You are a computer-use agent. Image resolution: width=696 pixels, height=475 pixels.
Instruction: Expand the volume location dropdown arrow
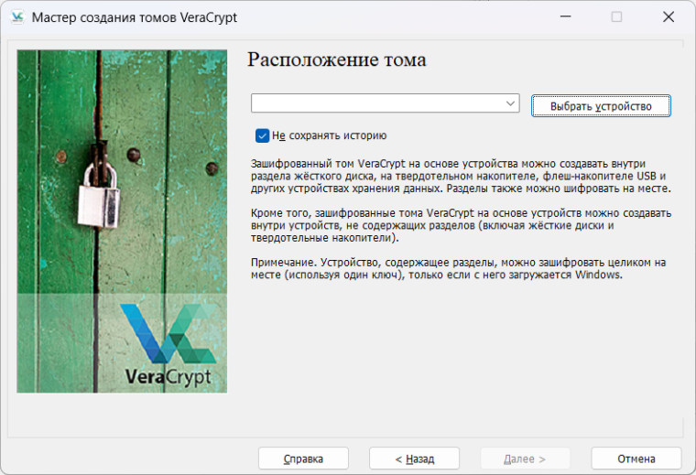click(x=511, y=103)
